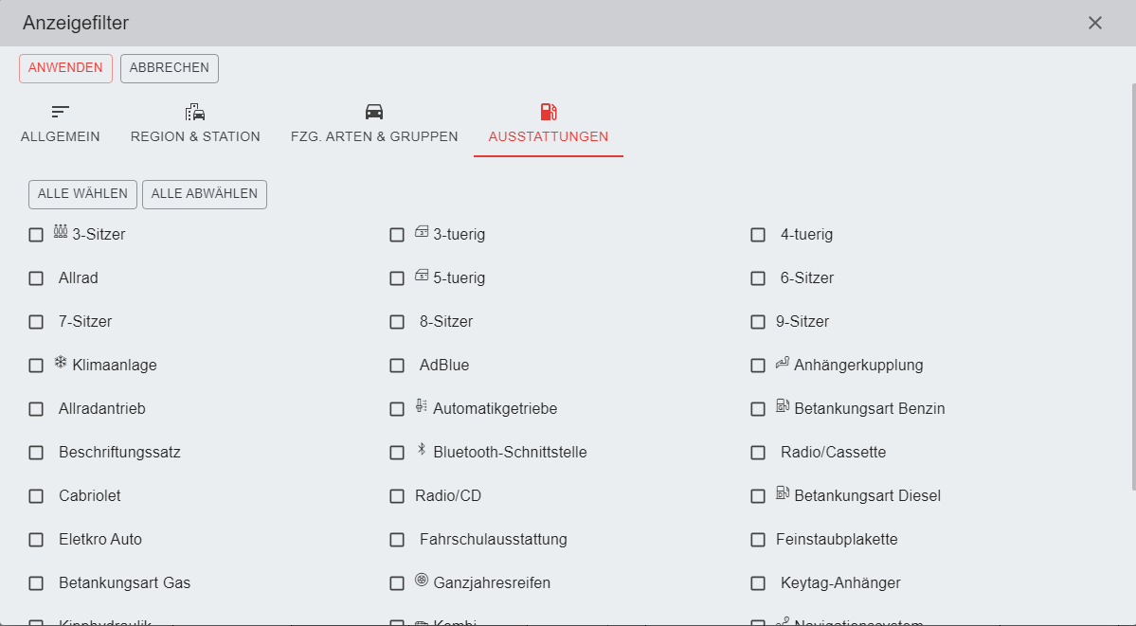Click the fuel pump icon for Betankungsart Benzin
Viewport: 1136px width, 626px height.
pos(783,406)
